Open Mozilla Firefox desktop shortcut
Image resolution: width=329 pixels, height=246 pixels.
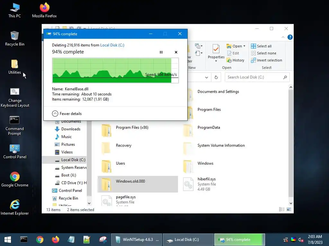coord(44,11)
